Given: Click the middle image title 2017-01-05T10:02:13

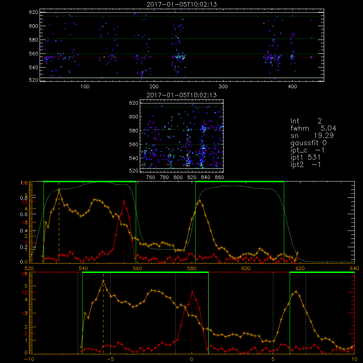Looking at the screenshot, I should [x=182, y=95].
